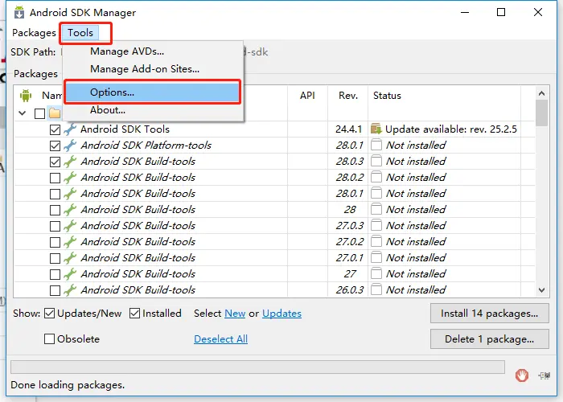Uncheck the Android SDK Tools checkbox

pos(55,129)
